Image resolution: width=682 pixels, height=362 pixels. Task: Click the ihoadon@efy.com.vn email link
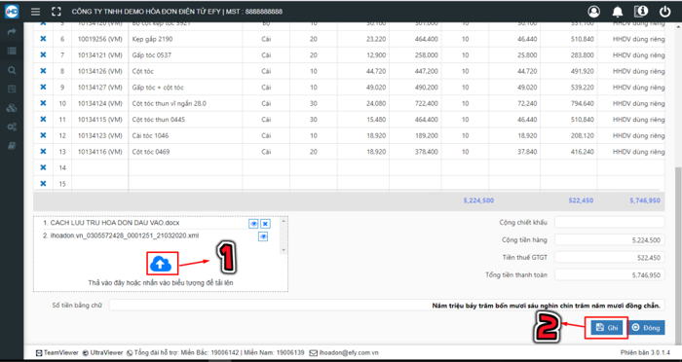[344, 353]
